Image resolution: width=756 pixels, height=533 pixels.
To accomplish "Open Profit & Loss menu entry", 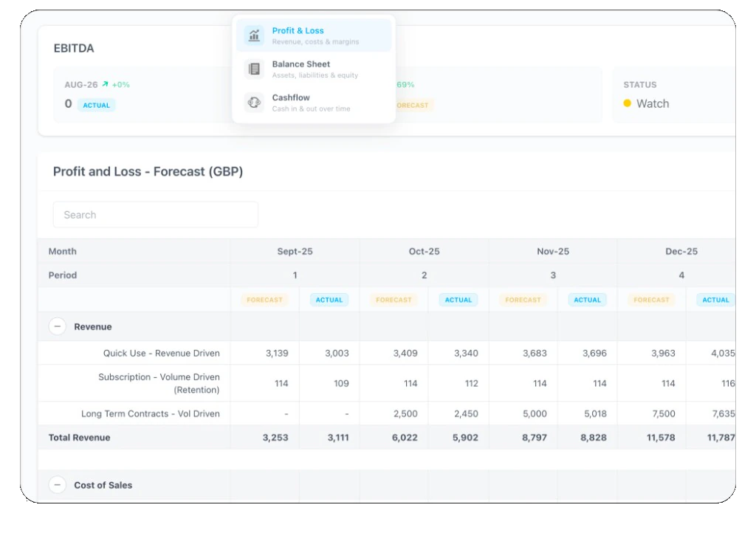I will [x=314, y=35].
